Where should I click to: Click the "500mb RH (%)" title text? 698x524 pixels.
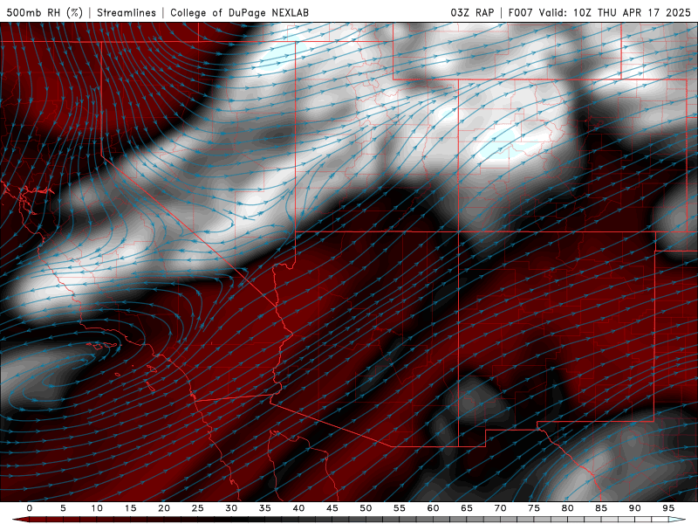pos(44,12)
